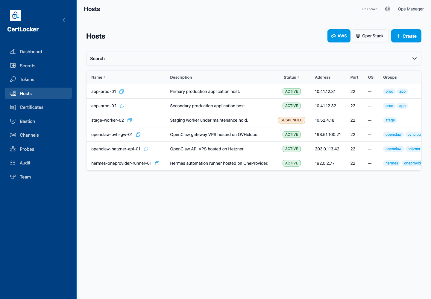This screenshot has height=299, width=431.
Task: Click the Search panel label
Action: pyautogui.click(x=97, y=59)
